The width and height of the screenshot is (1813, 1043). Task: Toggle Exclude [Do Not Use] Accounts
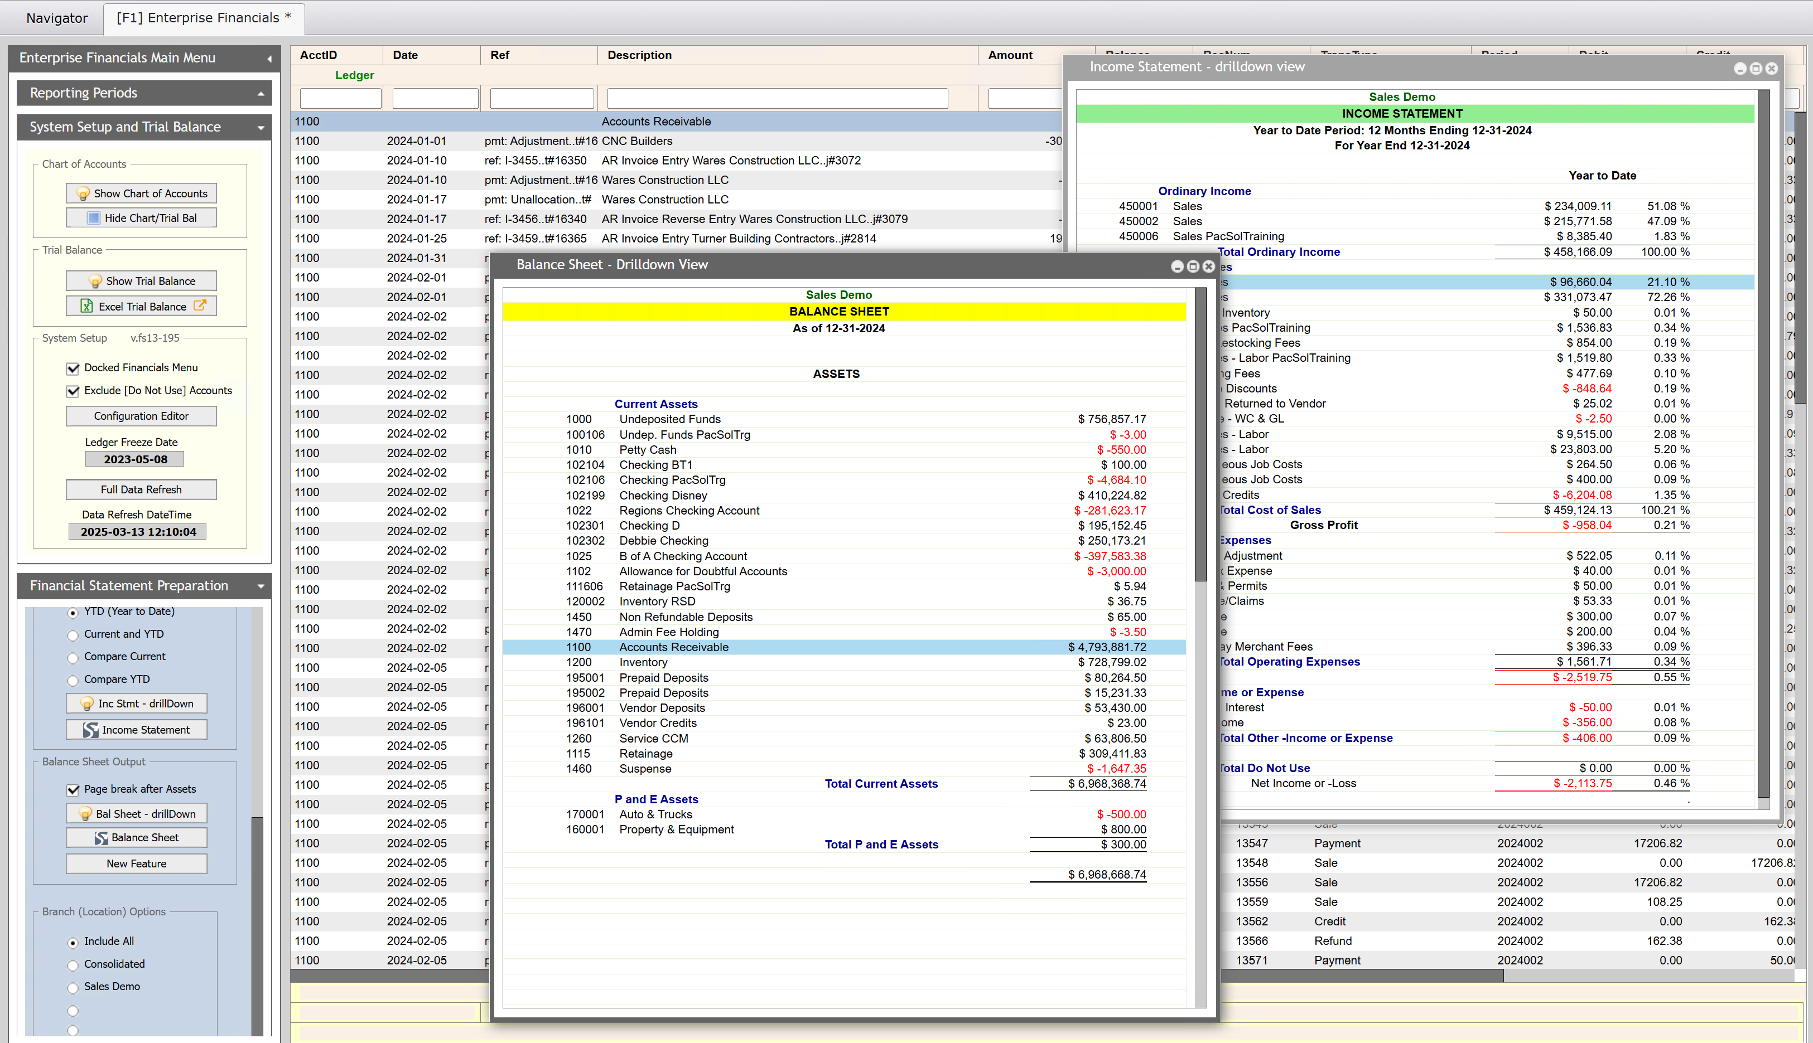[73, 391]
